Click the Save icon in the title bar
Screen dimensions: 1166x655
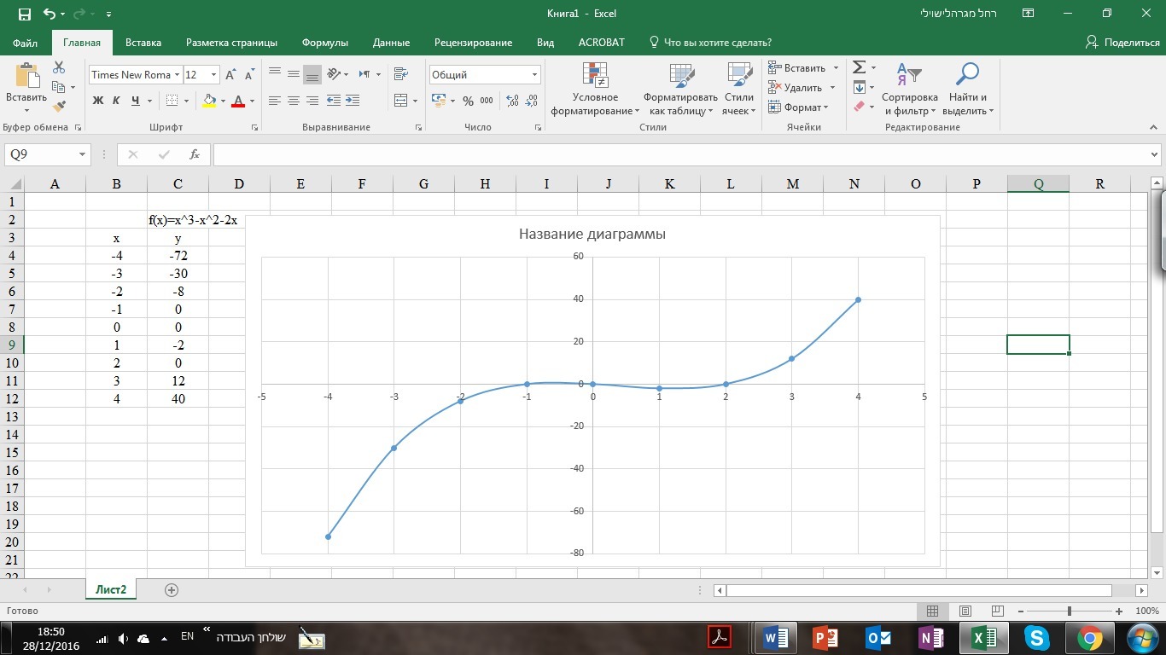(x=24, y=14)
